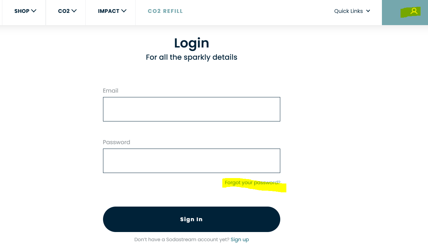
Task: Expand the chevron arrow beside SHOP
Action: point(34,11)
